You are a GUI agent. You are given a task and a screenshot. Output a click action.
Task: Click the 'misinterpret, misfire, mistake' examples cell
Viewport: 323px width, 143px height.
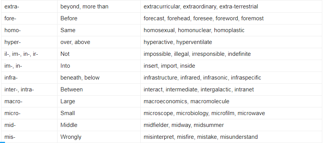232,137
